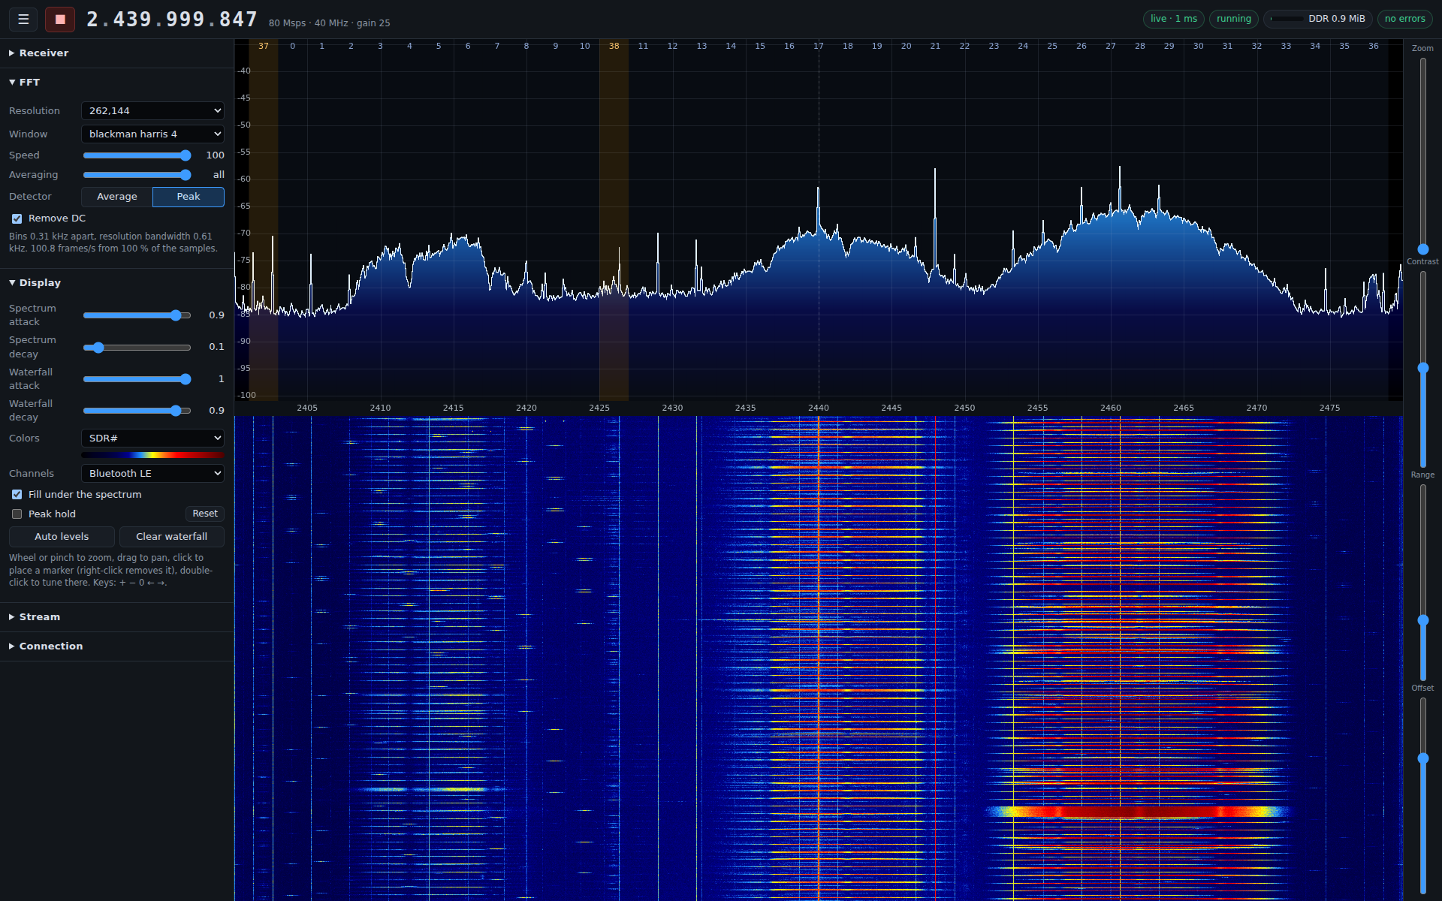Adjust the Spectrum attack slider
The image size is (1442, 901).
coord(137,315)
